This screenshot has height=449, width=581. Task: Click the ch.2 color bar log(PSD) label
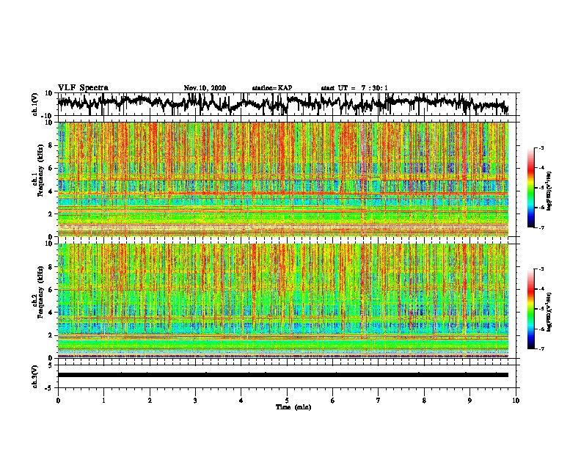549,313
